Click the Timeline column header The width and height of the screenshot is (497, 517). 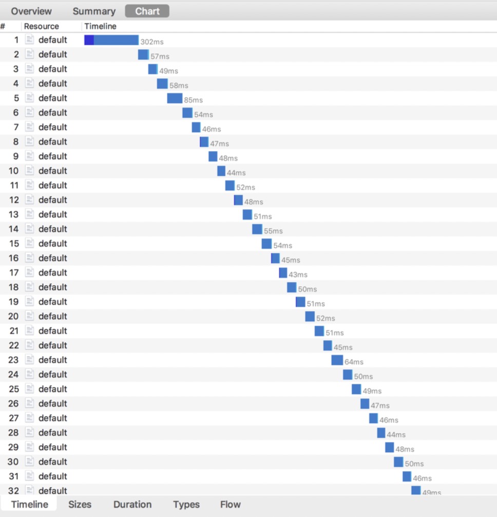101,26
